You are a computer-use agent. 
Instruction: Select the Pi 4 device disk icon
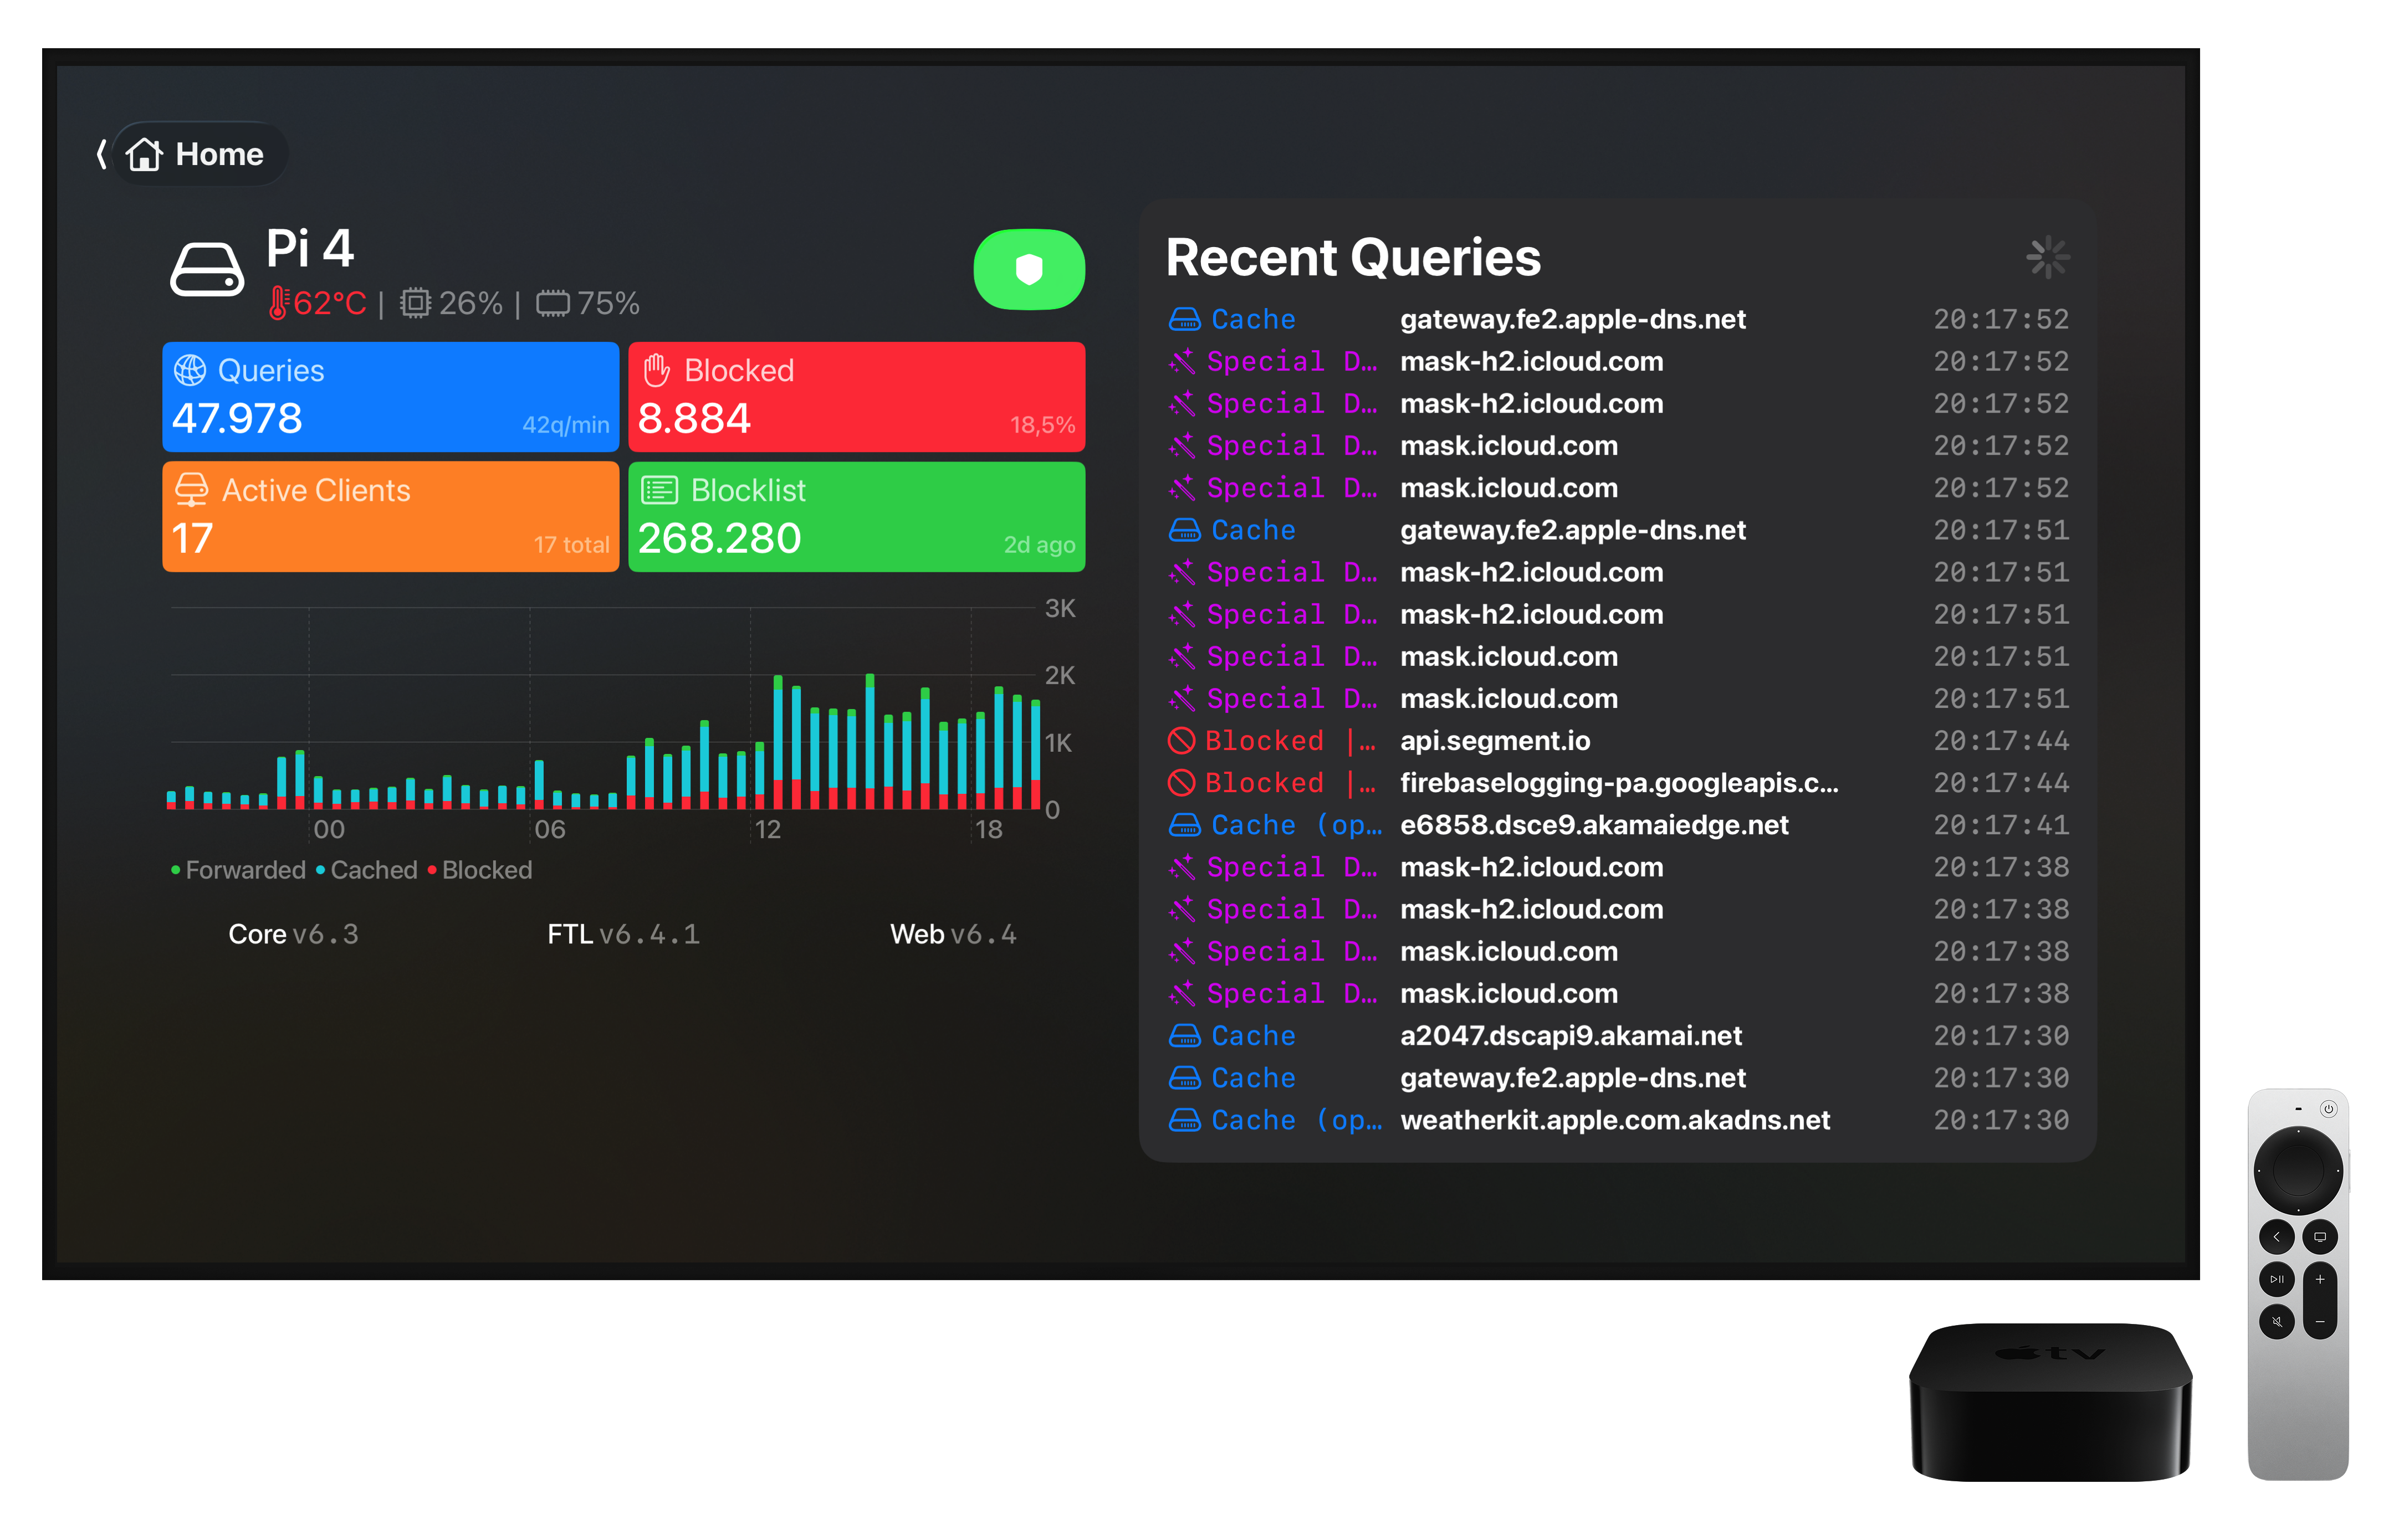(207, 267)
